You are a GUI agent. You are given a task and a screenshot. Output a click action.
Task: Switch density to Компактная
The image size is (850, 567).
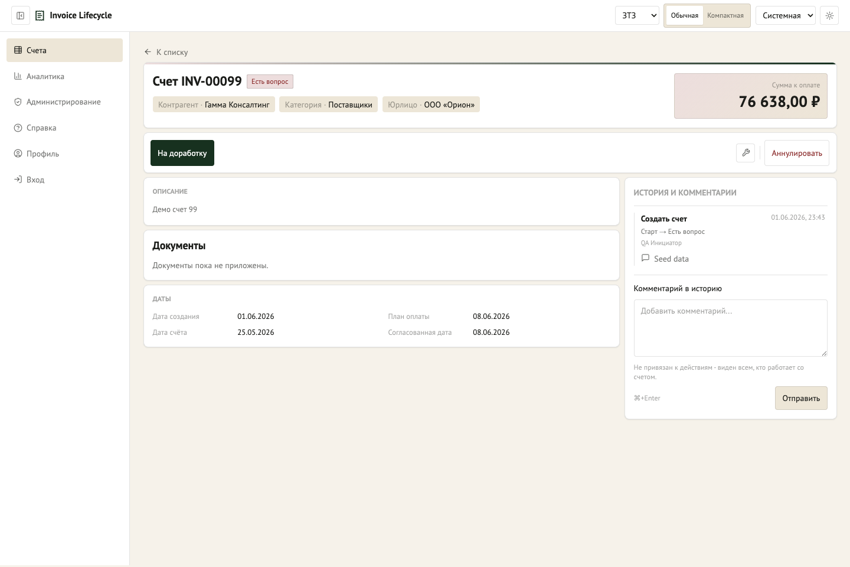[725, 15]
